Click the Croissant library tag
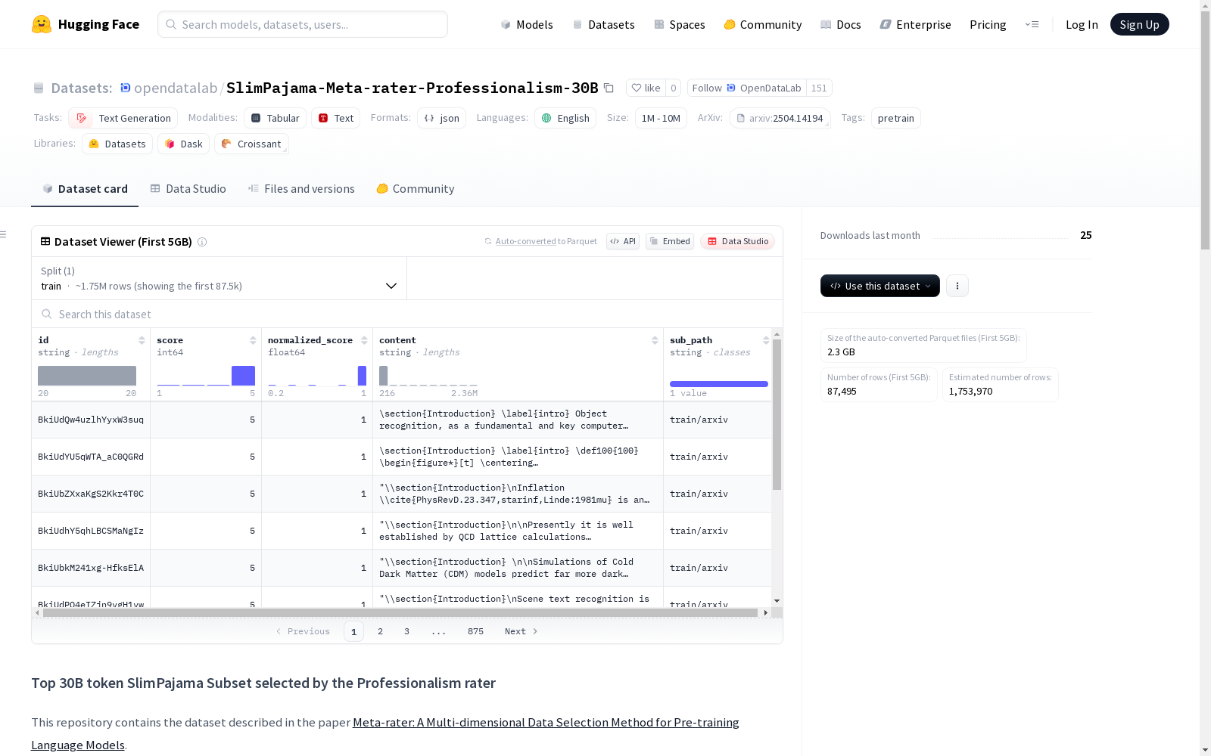Image resolution: width=1211 pixels, height=756 pixels. (x=251, y=144)
